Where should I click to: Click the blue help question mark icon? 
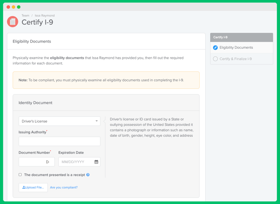(x=88, y=175)
